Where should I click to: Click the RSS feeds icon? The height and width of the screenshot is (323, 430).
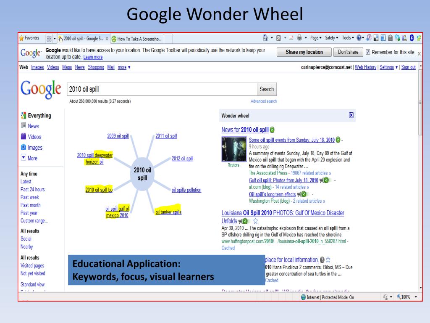[x=278, y=38]
